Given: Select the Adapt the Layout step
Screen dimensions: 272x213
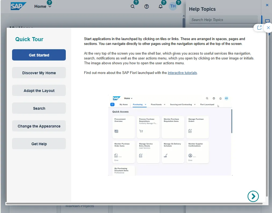Looking at the screenshot, I should (x=39, y=91).
